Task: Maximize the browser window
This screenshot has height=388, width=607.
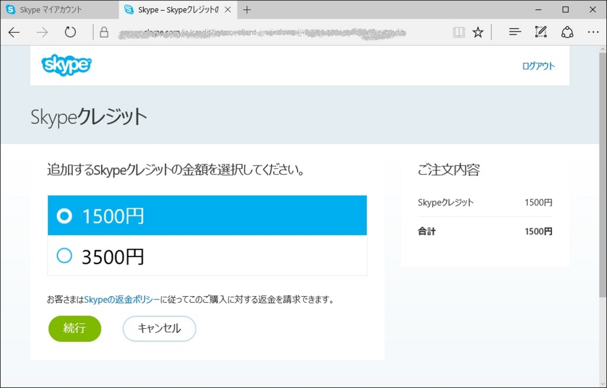Action: click(x=566, y=9)
